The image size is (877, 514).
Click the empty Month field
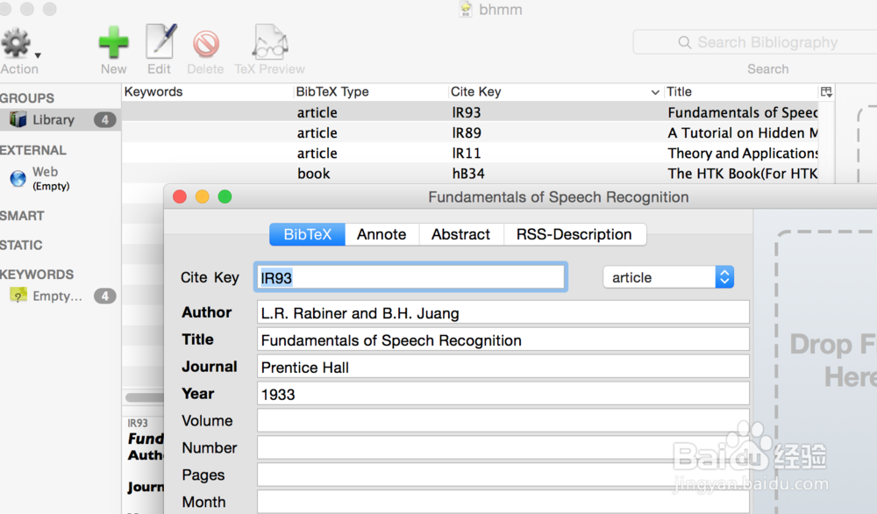pos(503,502)
